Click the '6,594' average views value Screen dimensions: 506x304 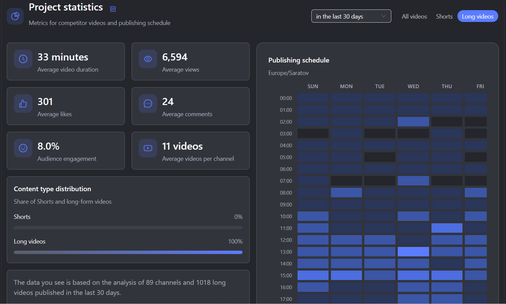coord(175,57)
